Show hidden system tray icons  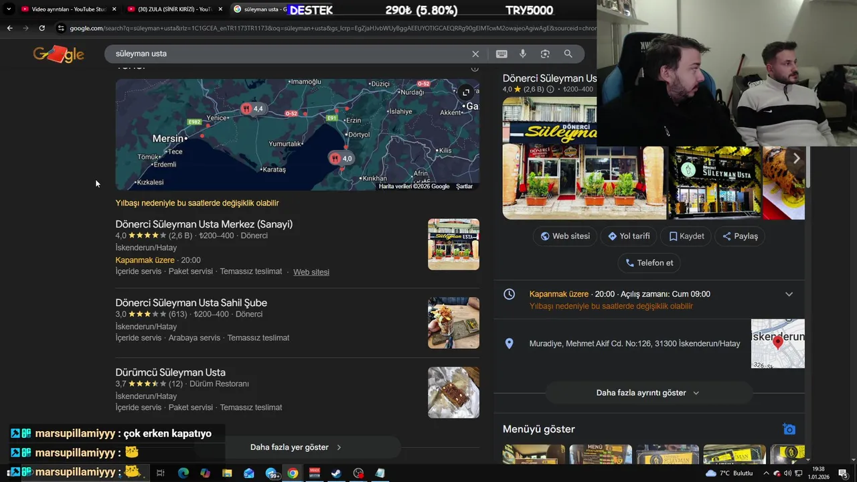click(x=766, y=473)
